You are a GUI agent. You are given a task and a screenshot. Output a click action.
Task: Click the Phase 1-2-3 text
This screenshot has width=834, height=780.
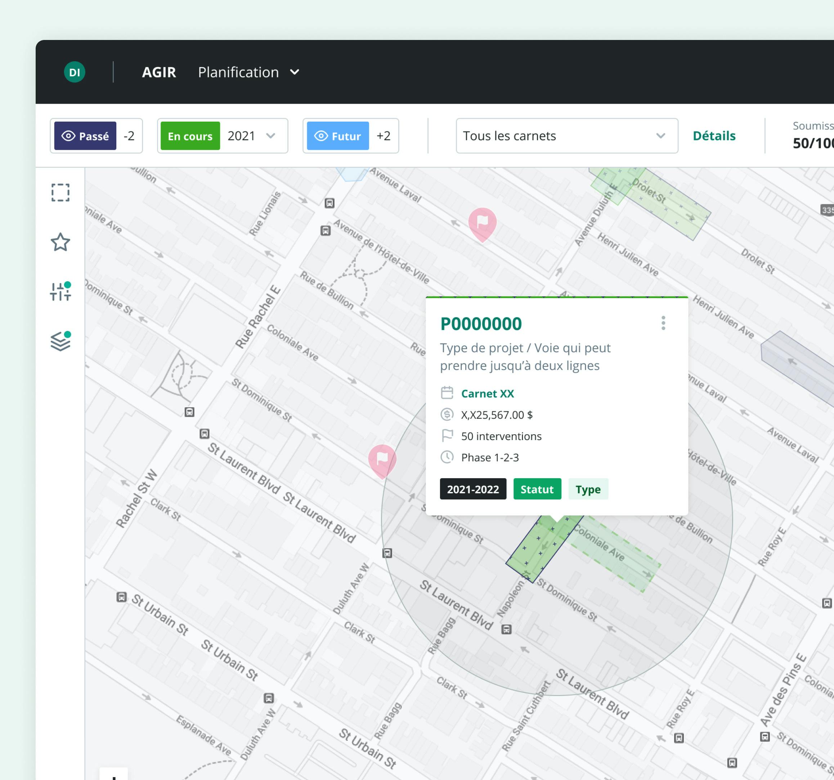point(490,457)
